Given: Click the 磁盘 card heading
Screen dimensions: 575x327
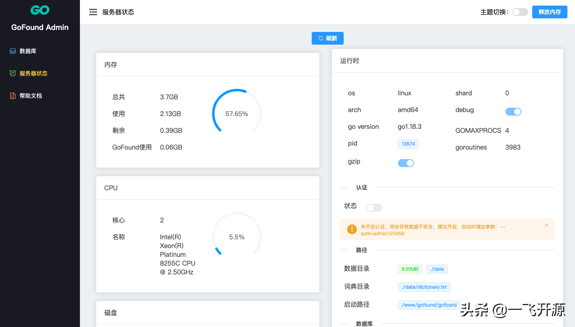Looking at the screenshot, I should 111,313.
